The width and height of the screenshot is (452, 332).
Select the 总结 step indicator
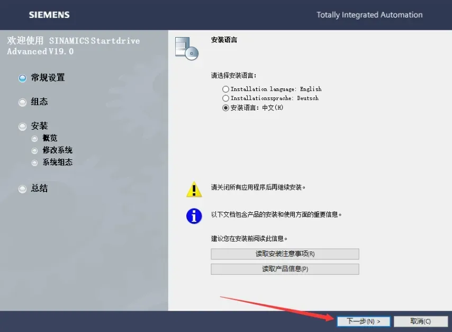(22, 189)
